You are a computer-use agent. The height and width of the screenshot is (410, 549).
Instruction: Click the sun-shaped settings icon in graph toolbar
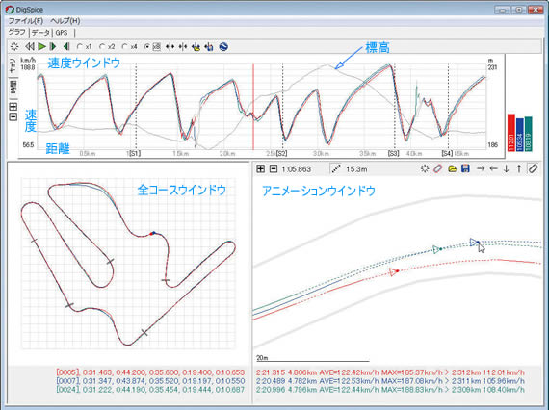pos(14,46)
